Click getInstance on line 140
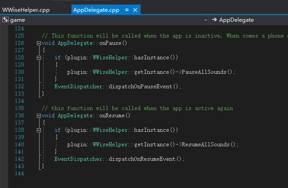 pyautogui.click(x=152, y=145)
